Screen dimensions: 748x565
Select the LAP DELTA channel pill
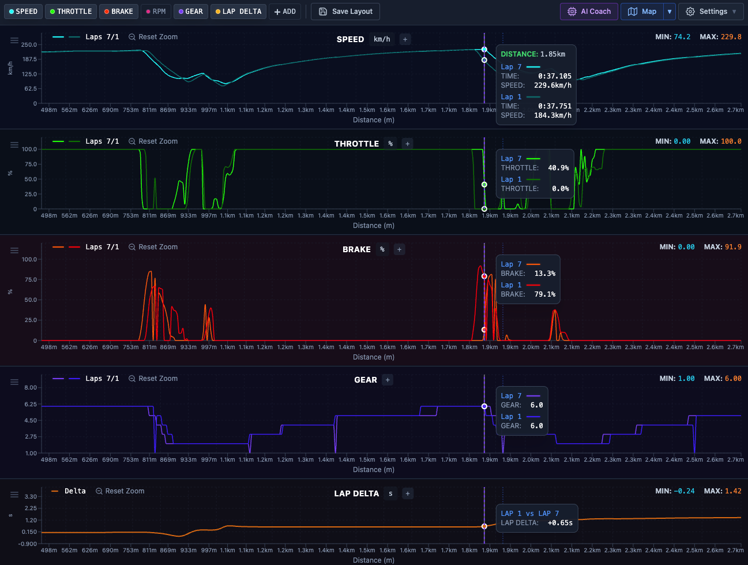coord(238,11)
